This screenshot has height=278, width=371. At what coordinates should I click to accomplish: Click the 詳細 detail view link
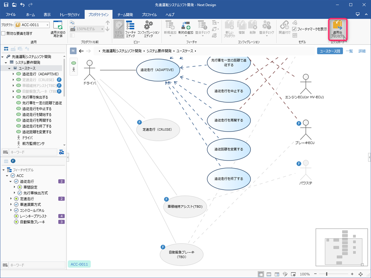point(362,51)
